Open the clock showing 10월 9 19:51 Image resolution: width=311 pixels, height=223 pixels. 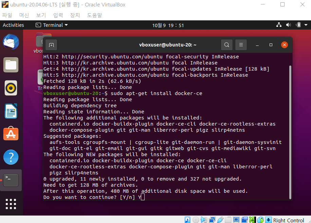[x=168, y=25]
